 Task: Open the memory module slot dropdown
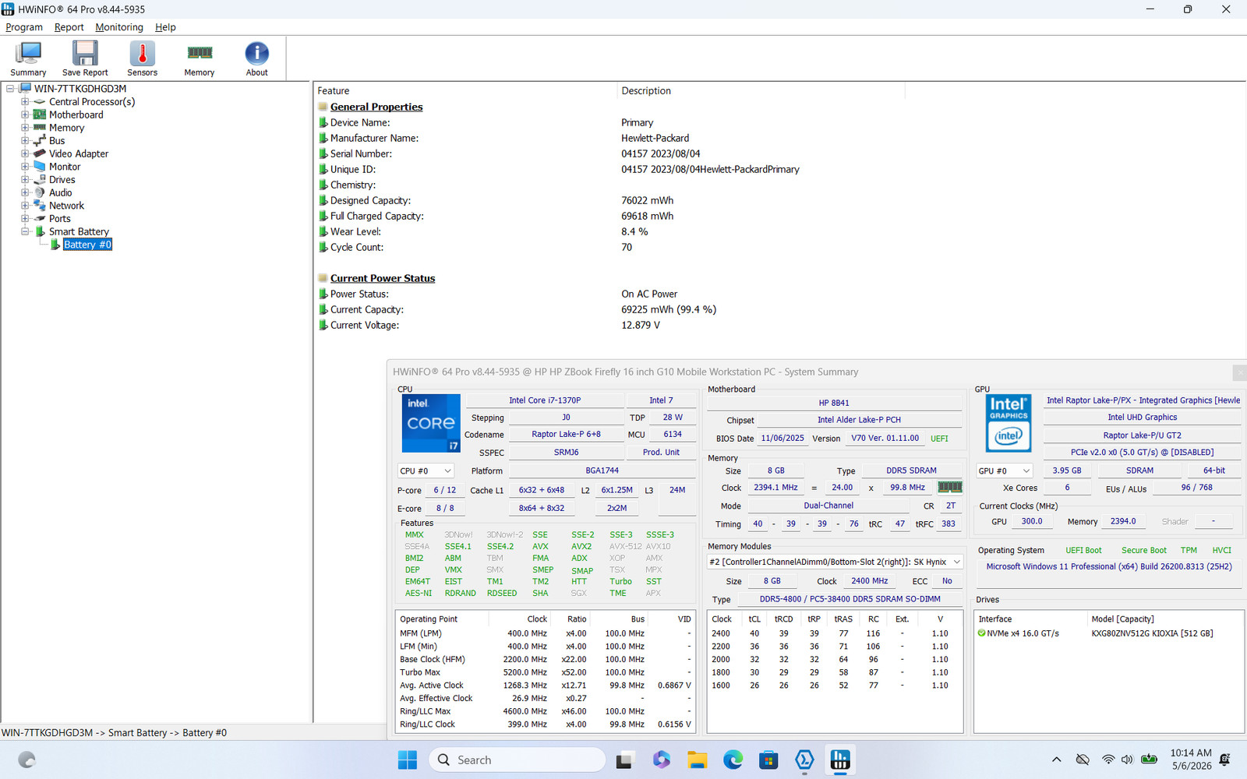835,562
